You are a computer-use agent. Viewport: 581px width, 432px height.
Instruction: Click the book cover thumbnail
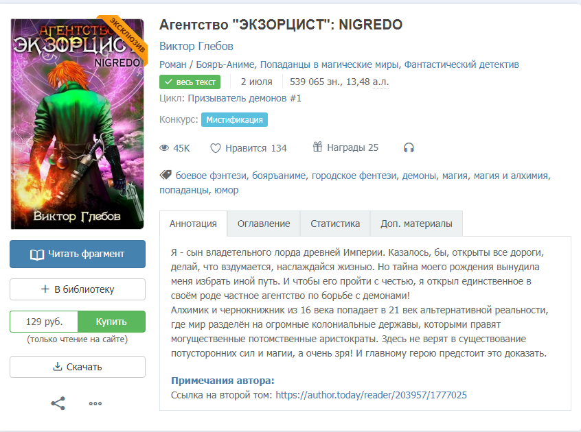77,124
